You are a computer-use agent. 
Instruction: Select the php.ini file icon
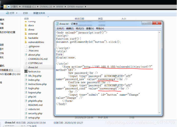26,97
